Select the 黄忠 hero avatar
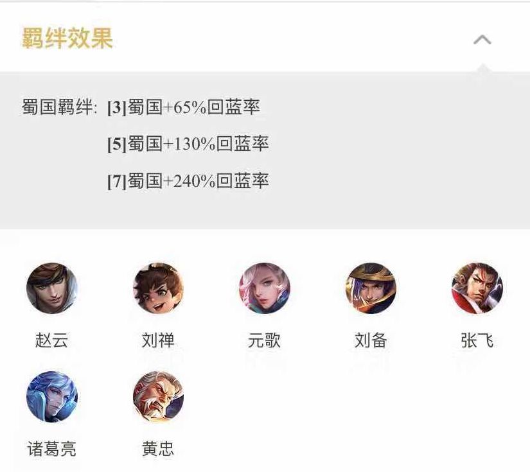The height and width of the screenshot is (472, 530). (x=158, y=397)
